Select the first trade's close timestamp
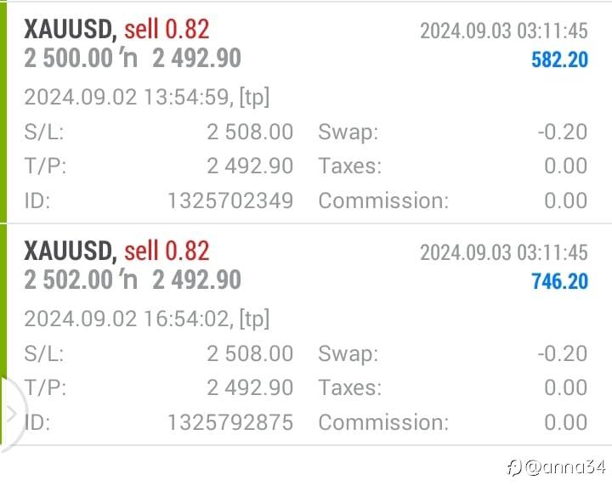This screenshot has height=497, width=612. point(504,31)
